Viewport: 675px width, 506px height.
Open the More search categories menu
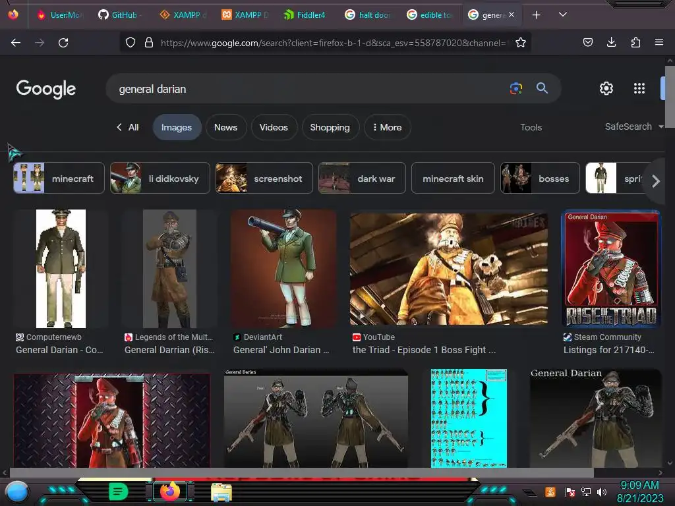[387, 127]
